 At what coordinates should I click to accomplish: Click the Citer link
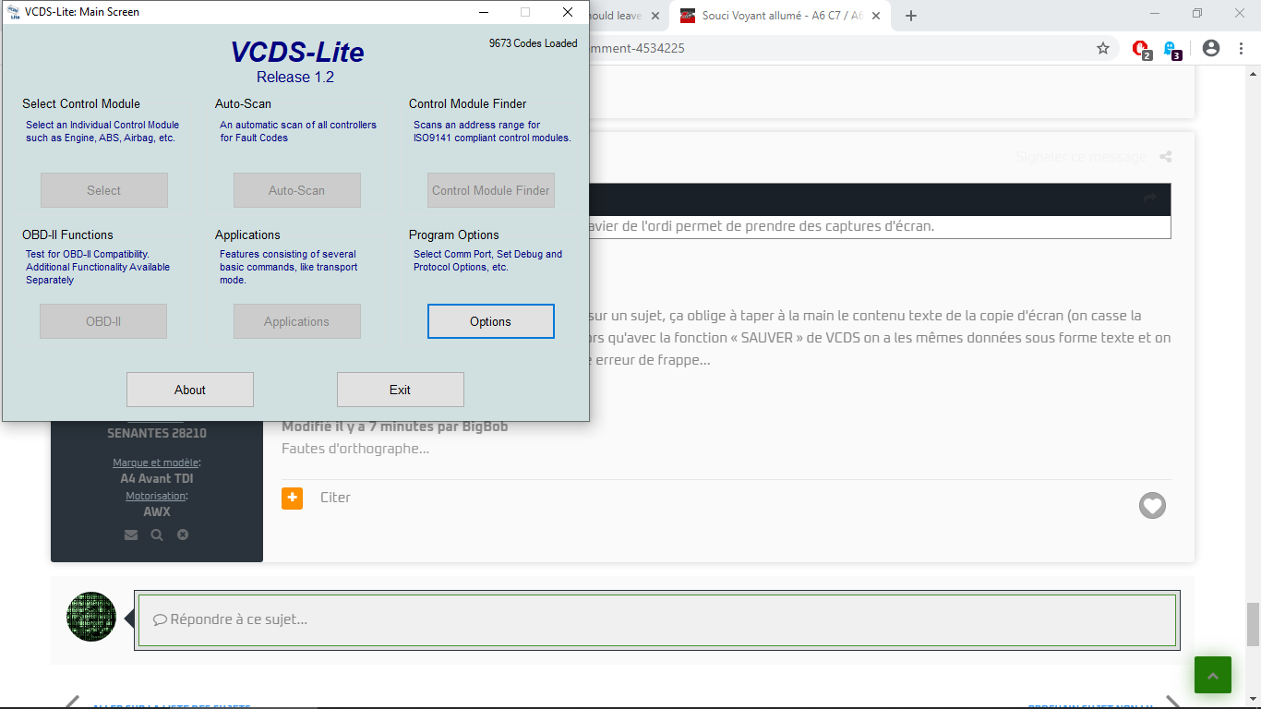[x=335, y=498]
